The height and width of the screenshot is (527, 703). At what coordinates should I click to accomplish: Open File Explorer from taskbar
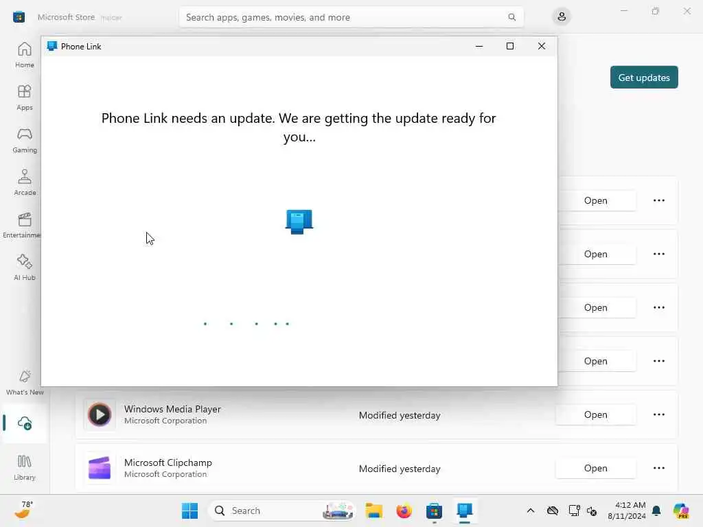pos(373,511)
